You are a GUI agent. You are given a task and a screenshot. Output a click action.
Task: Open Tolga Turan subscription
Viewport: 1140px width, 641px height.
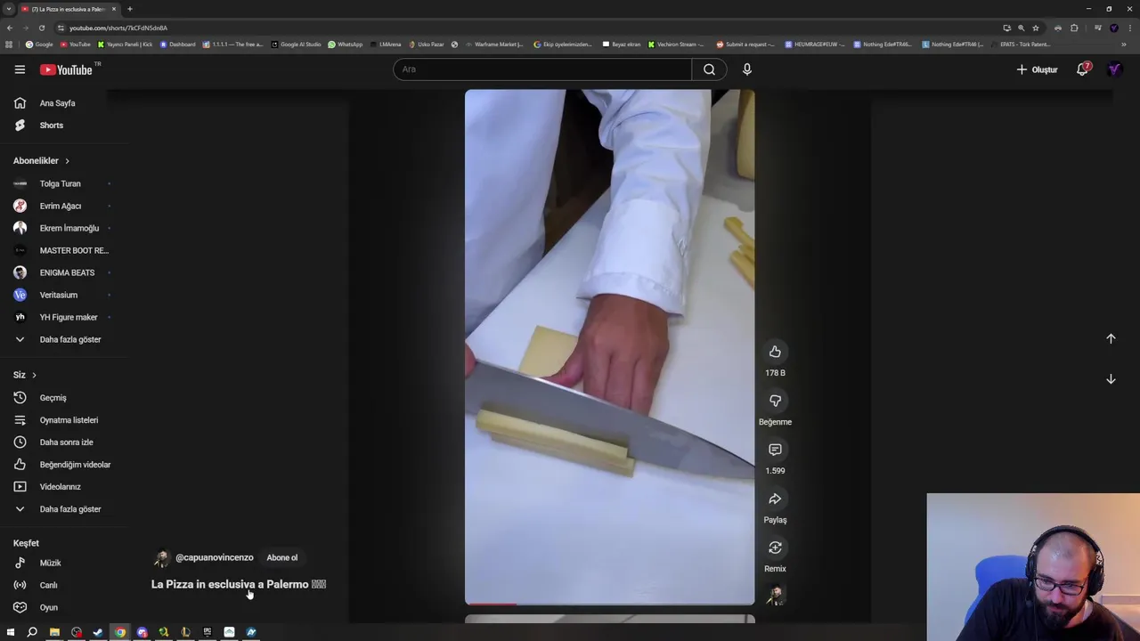(60, 183)
